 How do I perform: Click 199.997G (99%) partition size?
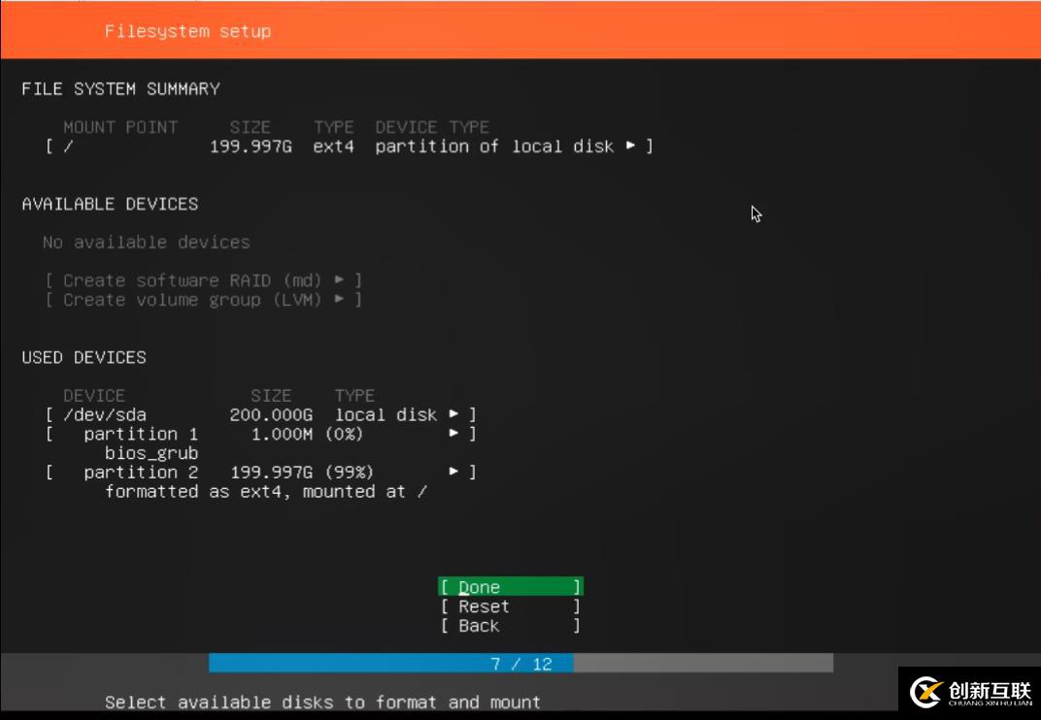[301, 473]
